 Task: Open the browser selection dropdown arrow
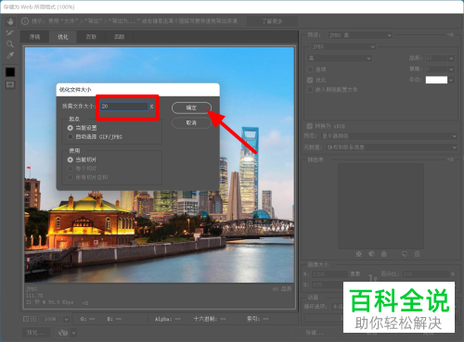click(x=73, y=333)
